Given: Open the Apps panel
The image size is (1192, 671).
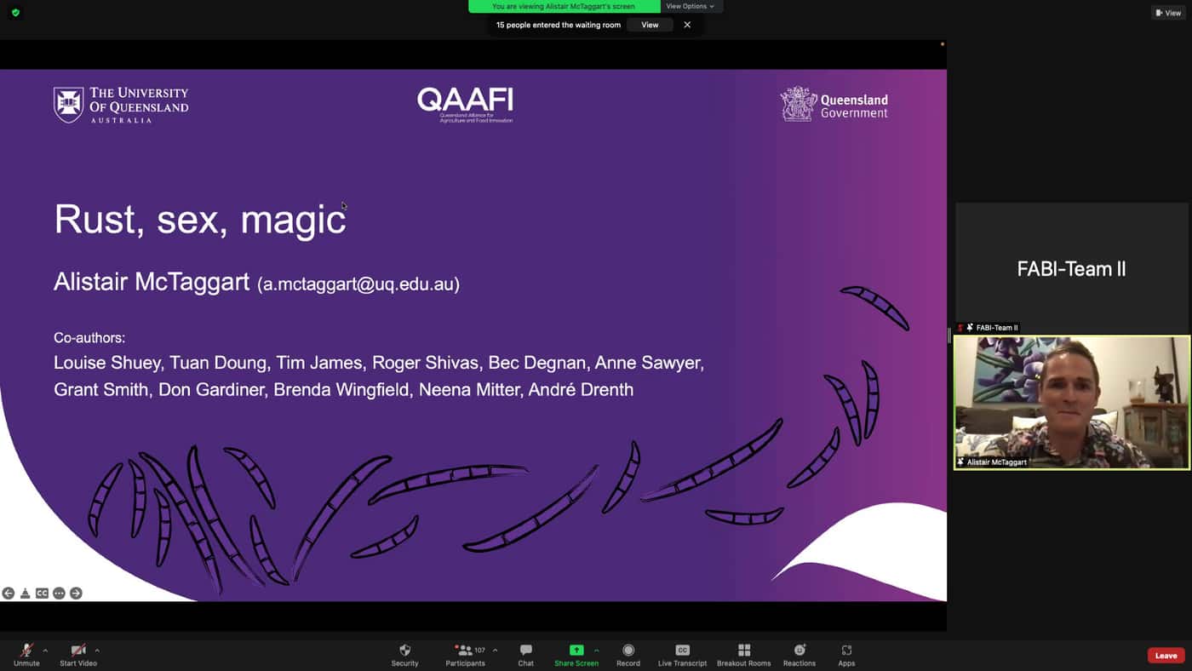Looking at the screenshot, I should pyautogui.click(x=846, y=655).
